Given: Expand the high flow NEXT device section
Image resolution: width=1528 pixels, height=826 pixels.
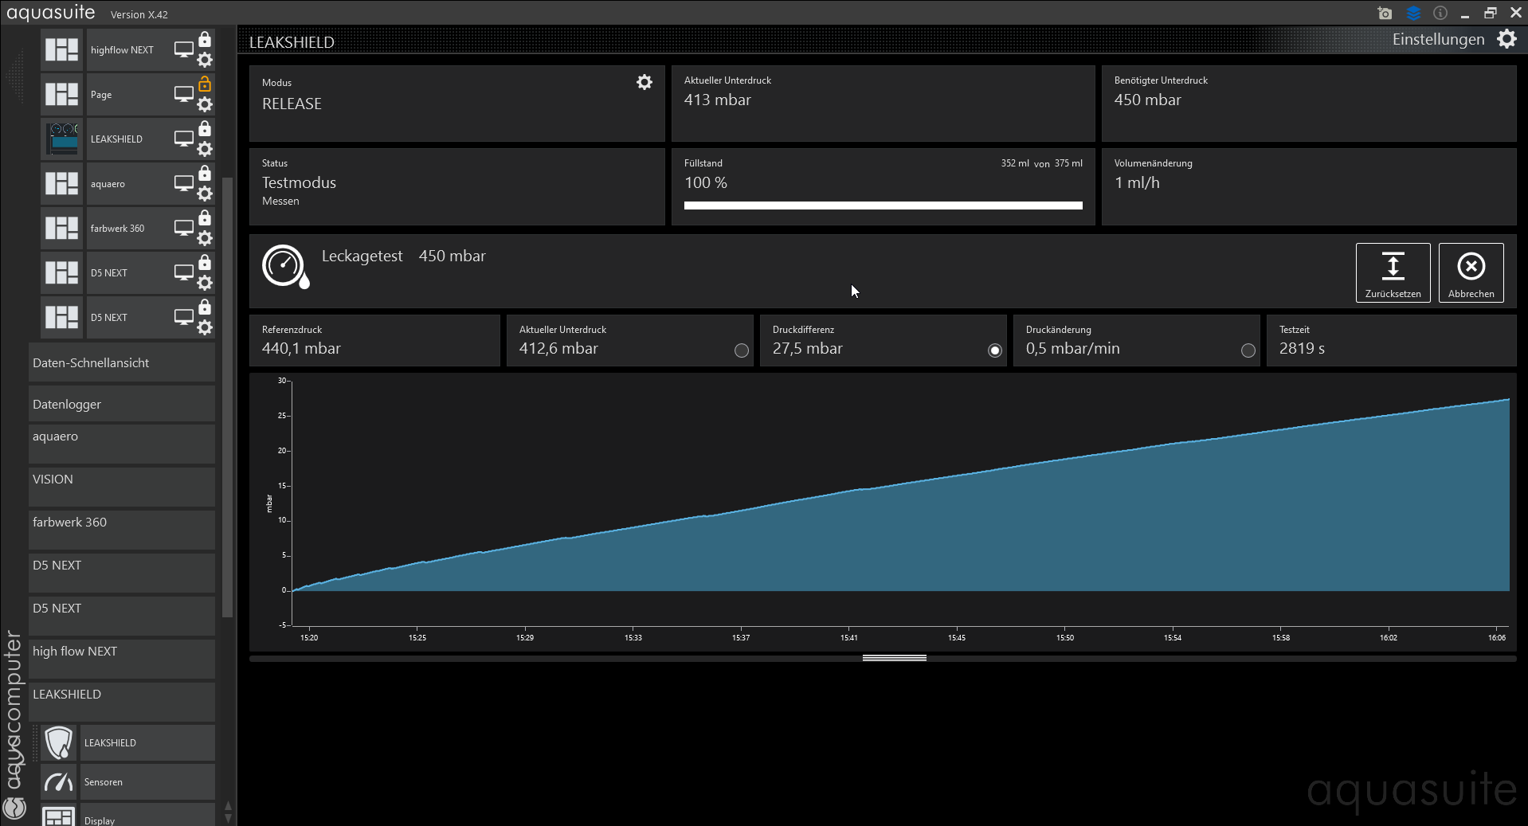Looking at the screenshot, I should click(122, 659).
